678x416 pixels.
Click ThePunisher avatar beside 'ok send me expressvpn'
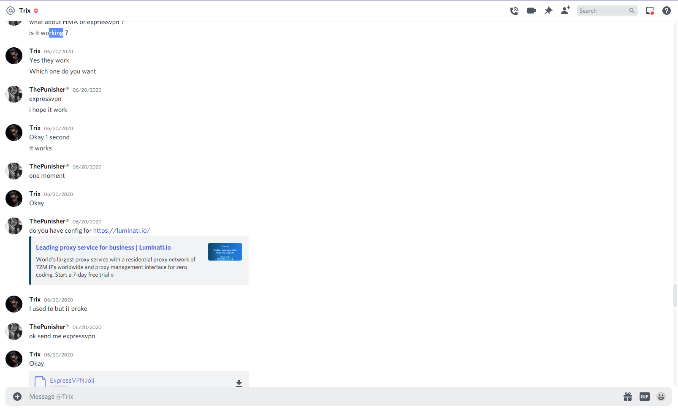point(14,332)
